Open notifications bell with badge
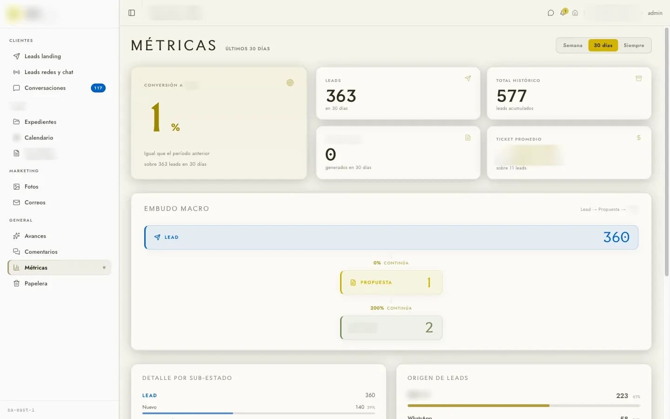670x419 pixels. pyautogui.click(x=563, y=12)
